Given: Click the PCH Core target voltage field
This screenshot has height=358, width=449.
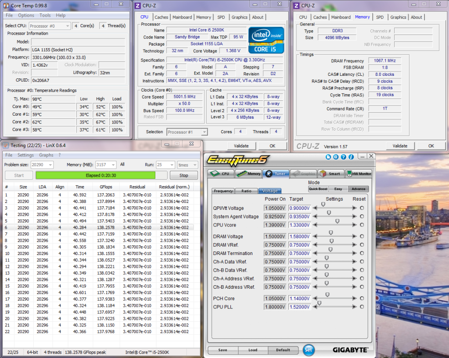Looking at the screenshot, I should click(x=299, y=298).
